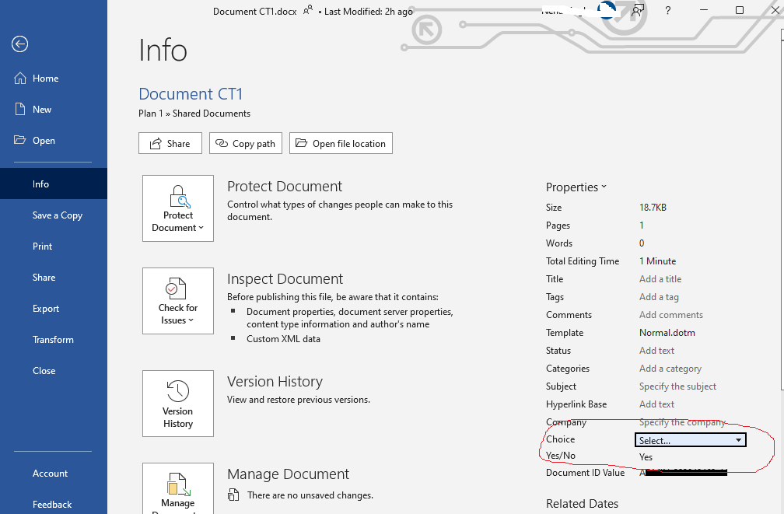Click the 18.7KB size value
The width and height of the screenshot is (784, 514).
point(653,208)
